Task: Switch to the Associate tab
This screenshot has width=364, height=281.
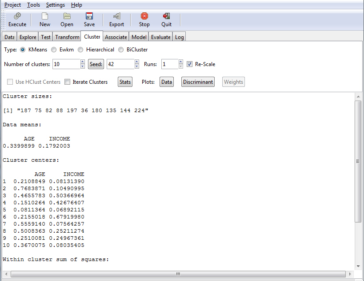Action: [116, 37]
